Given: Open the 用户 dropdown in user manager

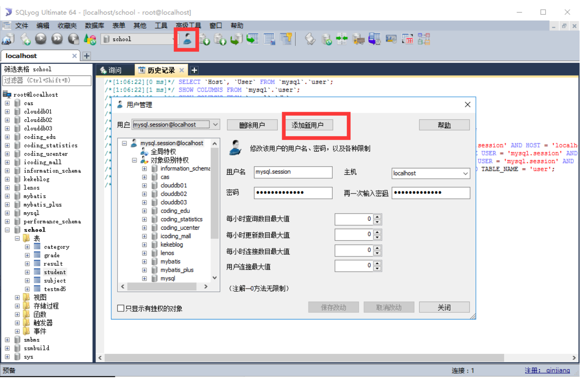Looking at the screenshot, I should pyautogui.click(x=215, y=125).
